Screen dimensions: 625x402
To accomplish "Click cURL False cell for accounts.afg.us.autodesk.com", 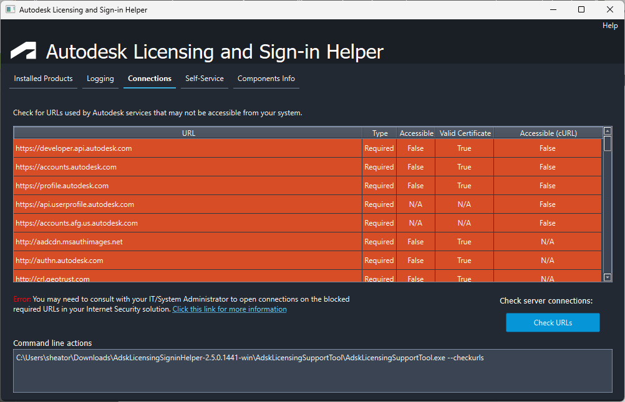I will (548, 223).
